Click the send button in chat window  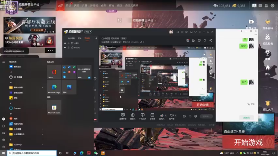[246, 118]
